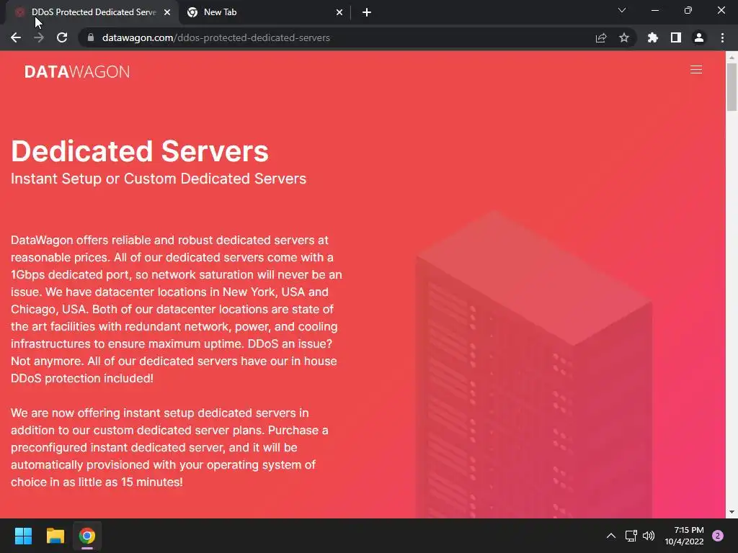Image resolution: width=738 pixels, height=553 pixels.
Task: Open a new browser tab
Action: tap(367, 13)
